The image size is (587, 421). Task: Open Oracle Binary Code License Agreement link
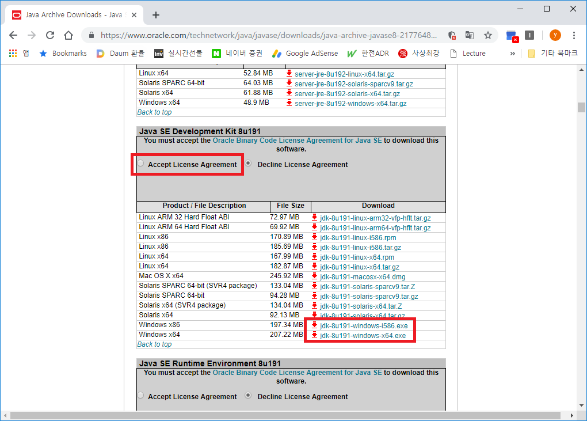coord(297,140)
